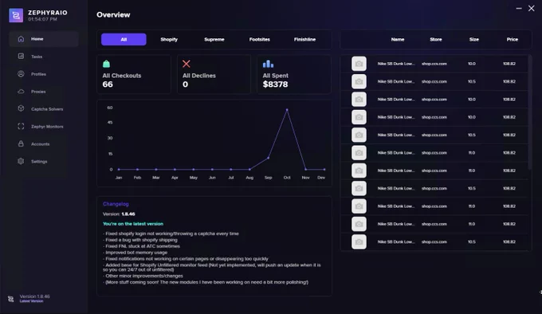Click the Captcha Solvers label
Screen dimensions: 542x314
[x=47, y=109]
